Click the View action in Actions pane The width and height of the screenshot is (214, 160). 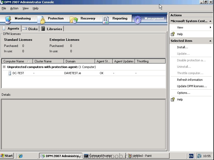coord(180,27)
